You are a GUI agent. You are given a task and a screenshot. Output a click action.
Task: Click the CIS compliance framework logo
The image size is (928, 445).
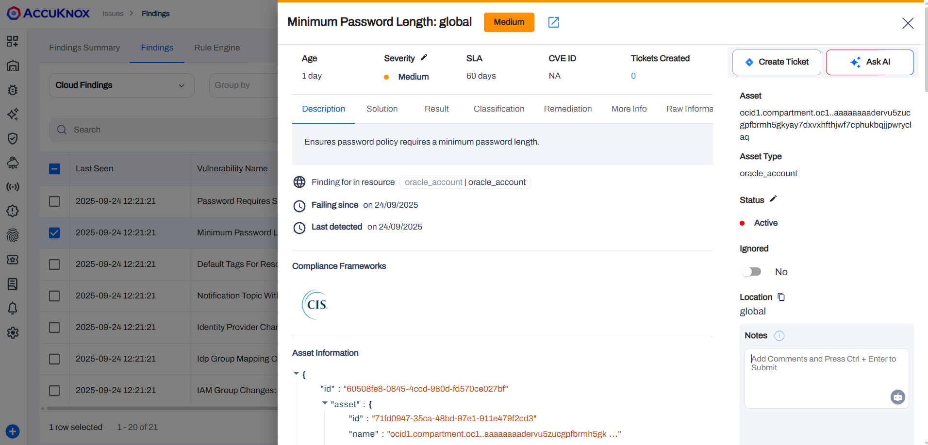click(x=315, y=305)
